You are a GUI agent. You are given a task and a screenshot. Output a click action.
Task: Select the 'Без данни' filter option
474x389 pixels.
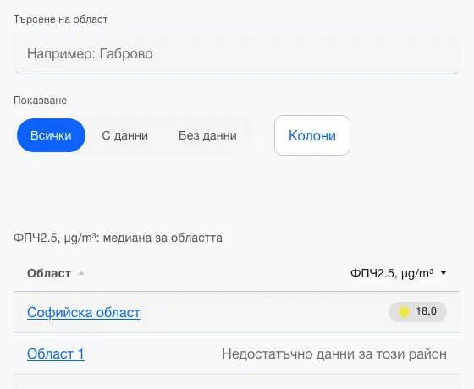207,135
